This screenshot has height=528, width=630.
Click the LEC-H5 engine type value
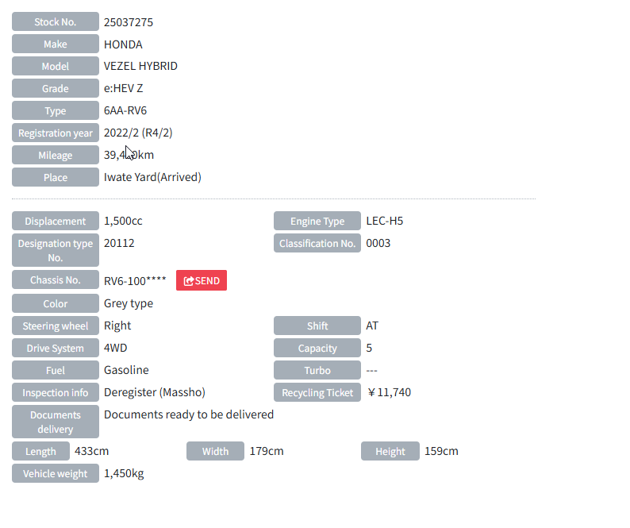(x=384, y=222)
